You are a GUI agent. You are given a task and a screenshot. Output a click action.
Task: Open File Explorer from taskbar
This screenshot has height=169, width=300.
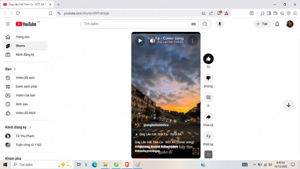[x=105, y=165]
